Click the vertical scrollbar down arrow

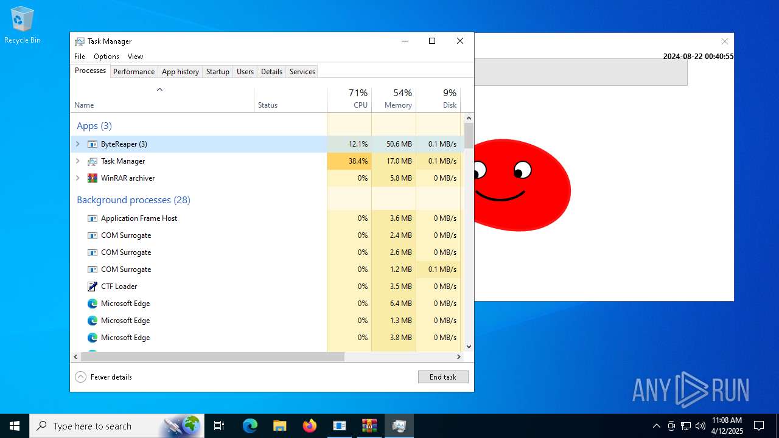pyautogui.click(x=469, y=347)
